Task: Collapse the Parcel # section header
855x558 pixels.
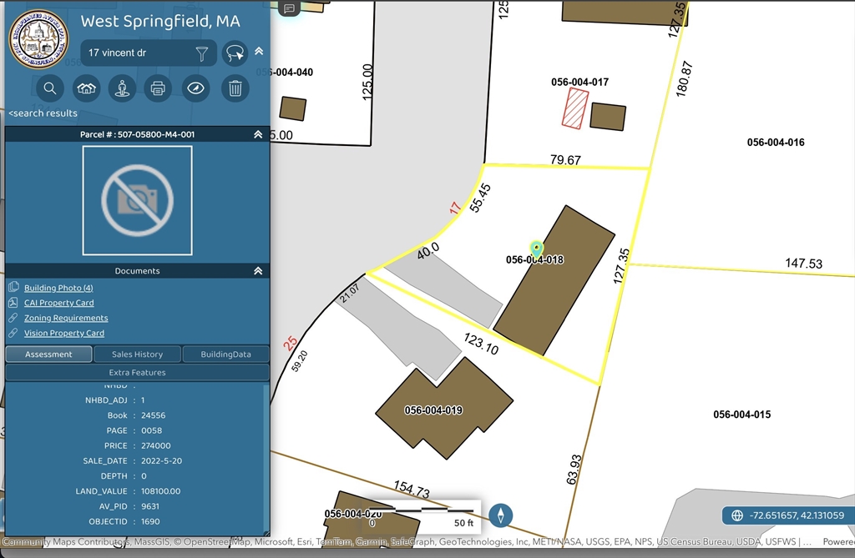Action: 258,134
